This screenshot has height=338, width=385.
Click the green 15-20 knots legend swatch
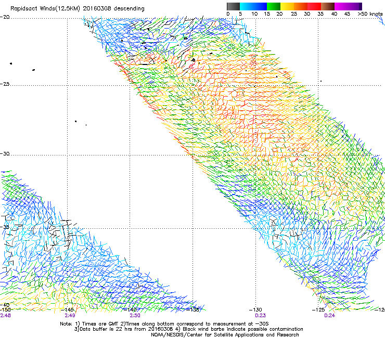tap(274, 6)
